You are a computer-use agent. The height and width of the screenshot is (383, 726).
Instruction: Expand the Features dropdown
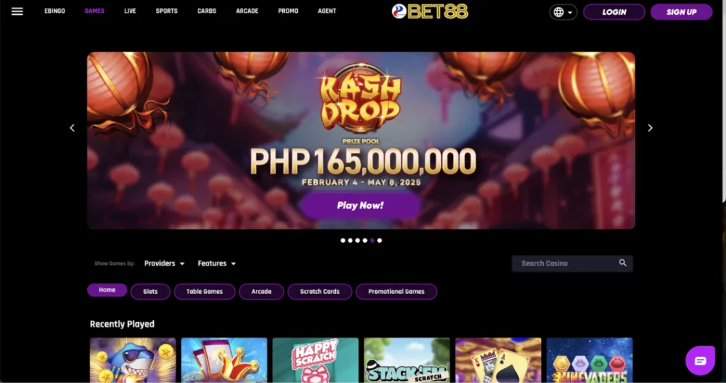[x=217, y=263]
